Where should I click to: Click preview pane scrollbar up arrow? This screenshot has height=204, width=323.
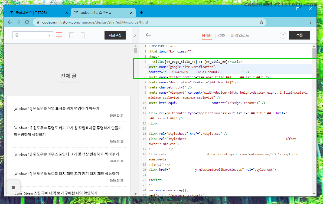tap(135, 46)
